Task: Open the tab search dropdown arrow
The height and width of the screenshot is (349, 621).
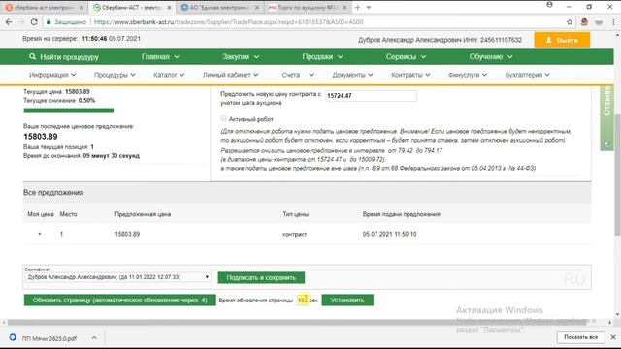Action: tap(369, 7)
